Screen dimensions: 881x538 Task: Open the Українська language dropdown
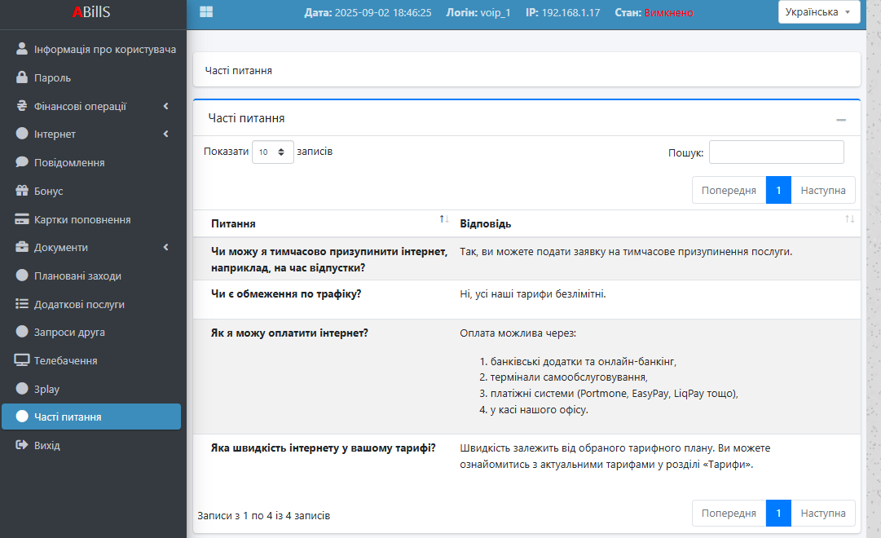(x=818, y=11)
